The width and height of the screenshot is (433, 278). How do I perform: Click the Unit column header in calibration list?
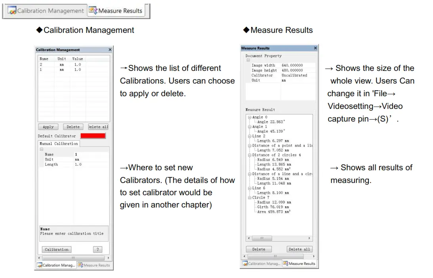pos(62,59)
